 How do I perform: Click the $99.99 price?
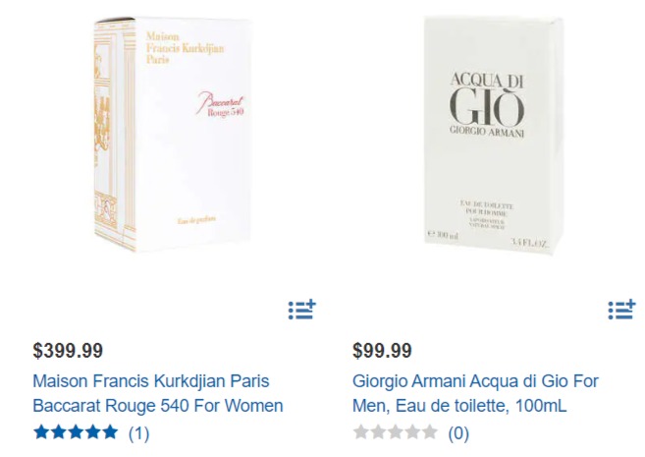382,351
